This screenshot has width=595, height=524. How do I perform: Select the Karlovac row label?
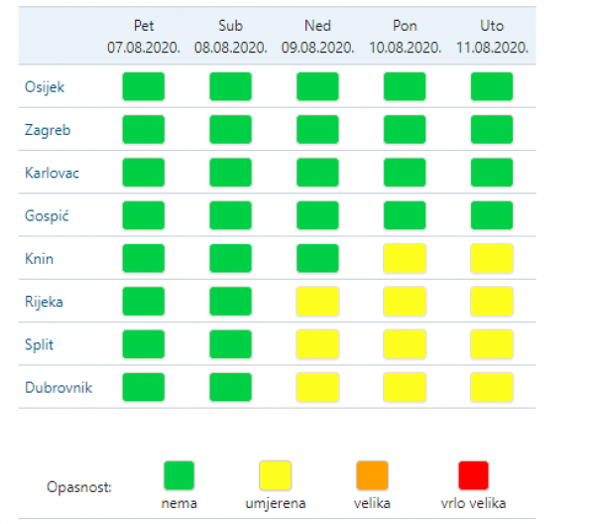52,173
